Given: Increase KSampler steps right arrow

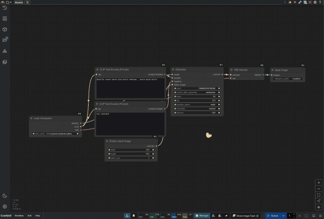Looking at the screenshot, I should point(219,96).
